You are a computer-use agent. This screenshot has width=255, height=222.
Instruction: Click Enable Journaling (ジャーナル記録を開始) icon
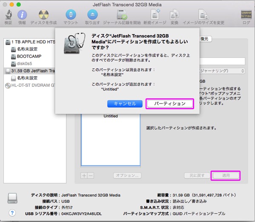click(x=122, y=14)
